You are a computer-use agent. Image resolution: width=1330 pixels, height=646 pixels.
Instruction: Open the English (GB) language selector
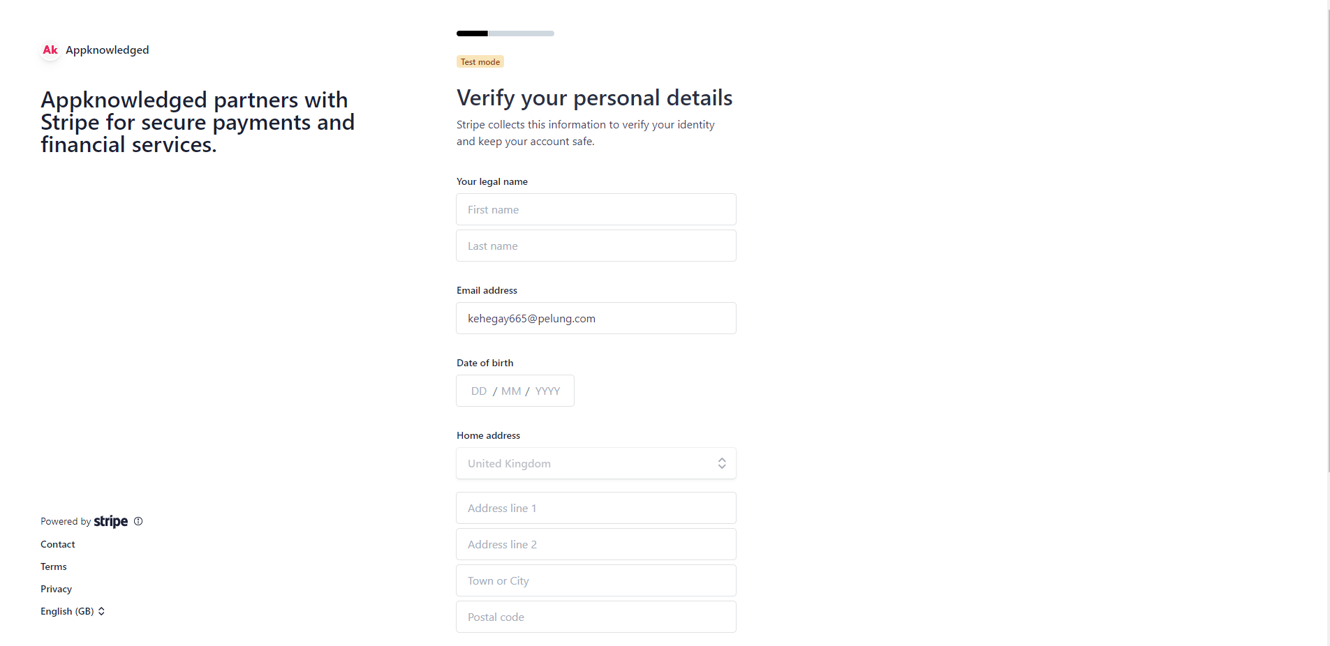point(73,611)
